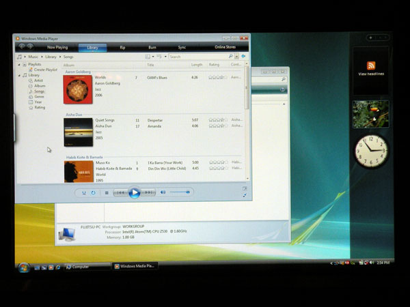Open the view options icon
The image size is (410, 307).
tap(159, 57)
